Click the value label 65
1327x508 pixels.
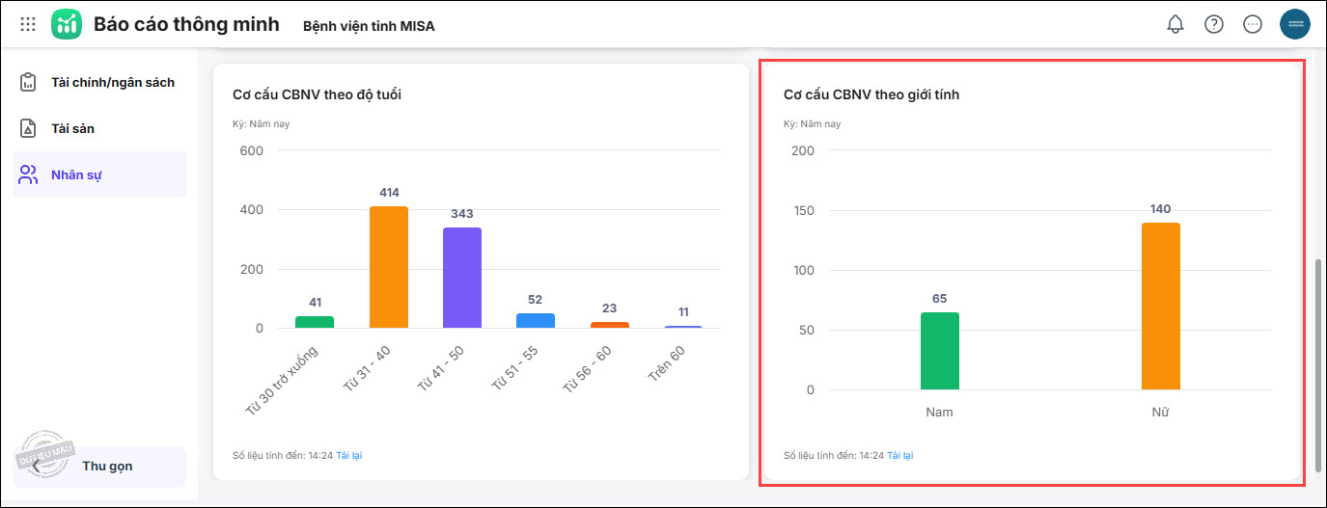click(x=940, y=299)
